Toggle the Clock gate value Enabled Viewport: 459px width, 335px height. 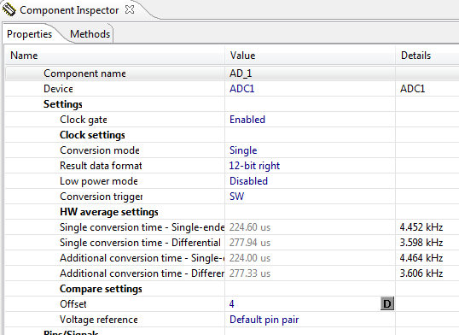click(247, 120)
